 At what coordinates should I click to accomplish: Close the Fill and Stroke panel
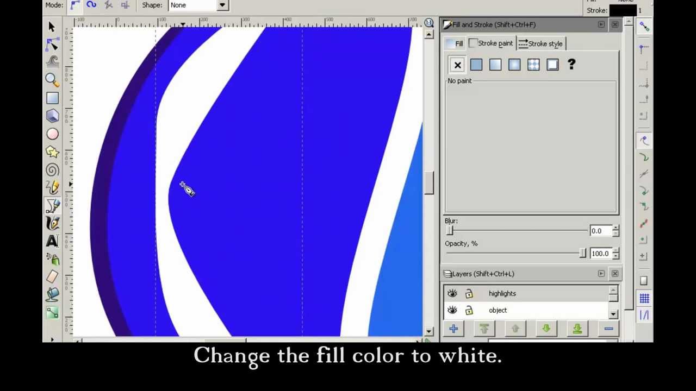click(615, 24)
